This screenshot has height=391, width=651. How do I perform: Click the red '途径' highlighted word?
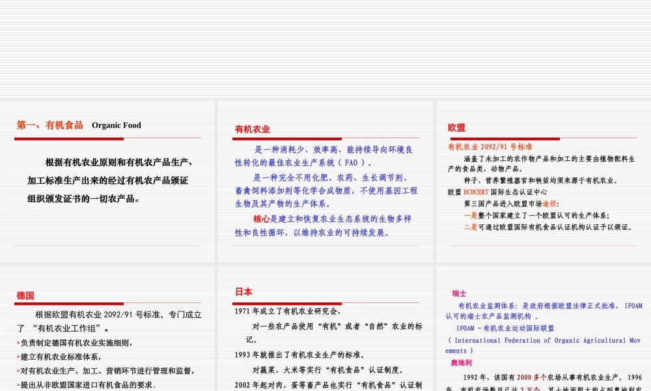549,203
